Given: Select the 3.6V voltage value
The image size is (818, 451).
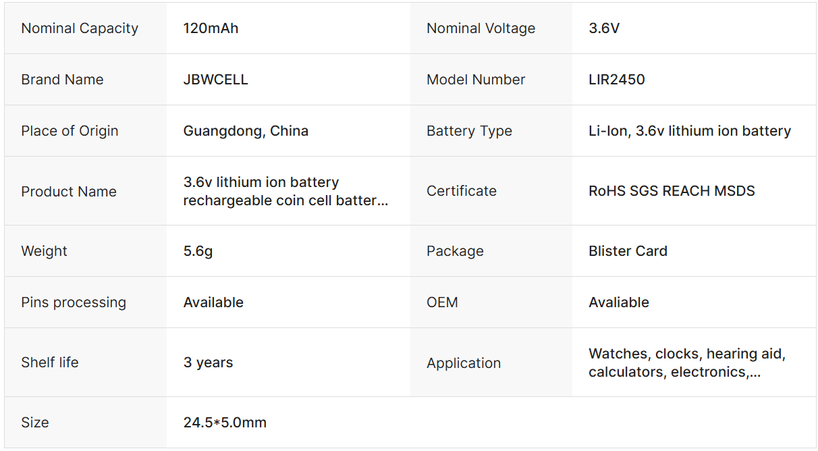Looking at the screenshot, I should click(604, 28).
